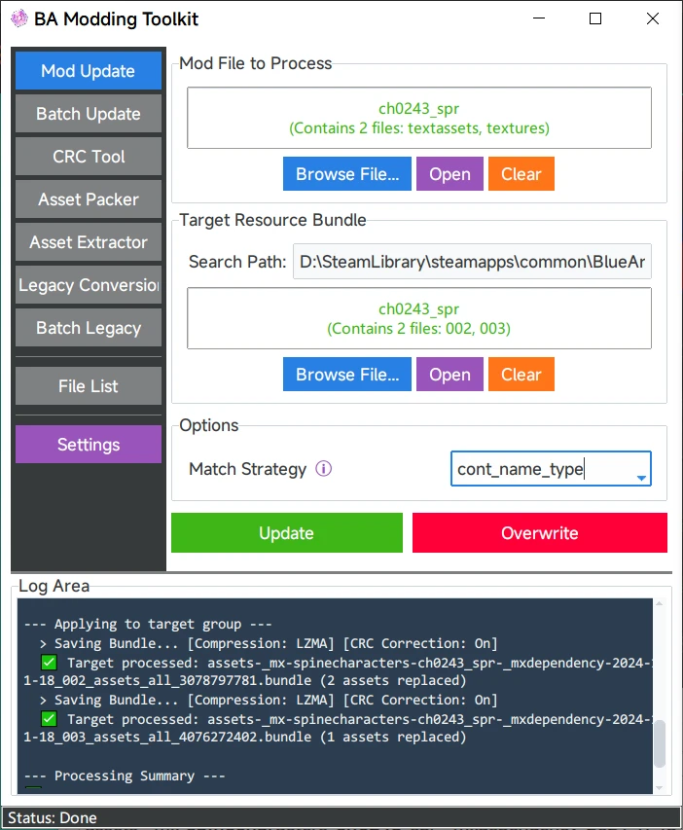Click the 'Status: Done' status bar text

point(53,817)
